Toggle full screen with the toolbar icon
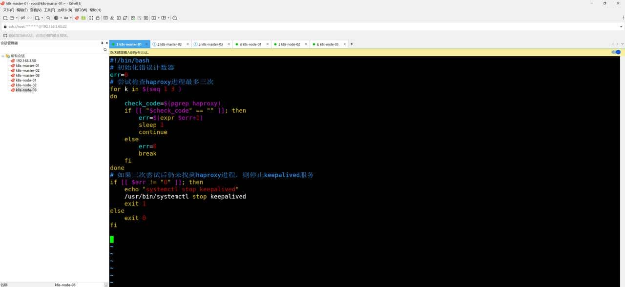 [x=91, y=18]
